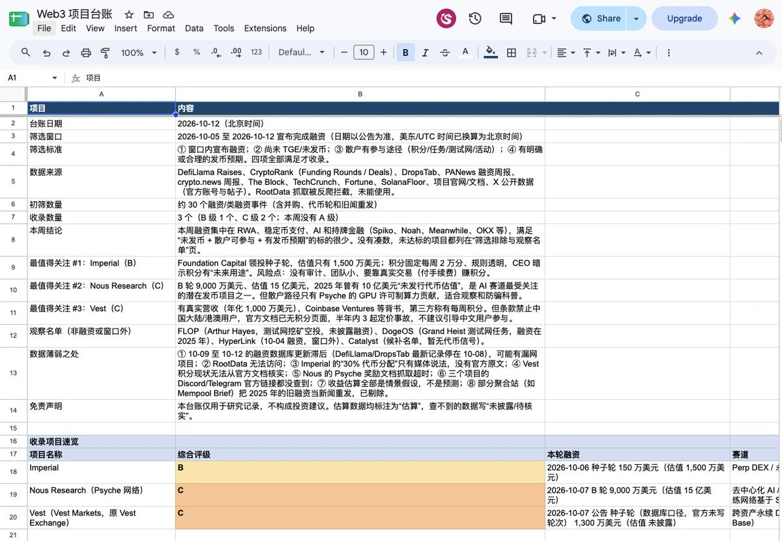Open more toolbar options (three dots)
Screen dimensions: 782x541
[x=669, y=52]
